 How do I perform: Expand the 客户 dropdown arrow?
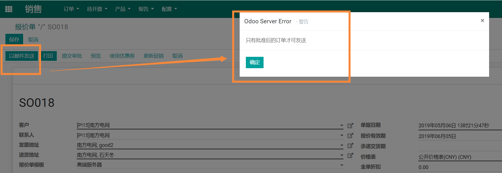click(341, 126)
